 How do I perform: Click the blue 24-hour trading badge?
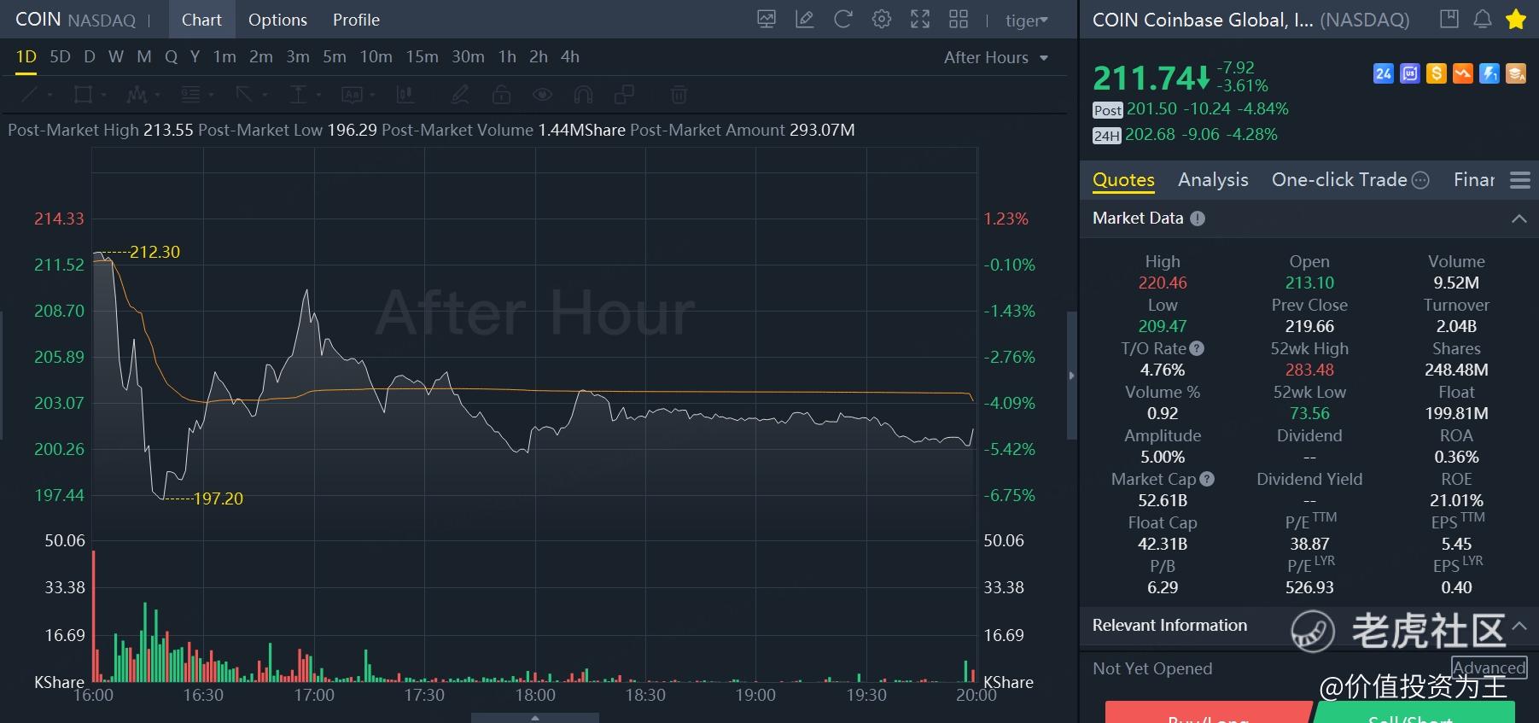(x=1384, y=73)
